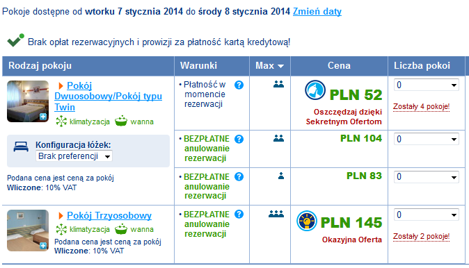
Task: Click the PLN 104 price
Action: [x=361, y=138]
